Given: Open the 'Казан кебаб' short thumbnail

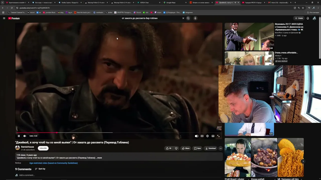Looking at the screenshot, I should pos(264,157).
